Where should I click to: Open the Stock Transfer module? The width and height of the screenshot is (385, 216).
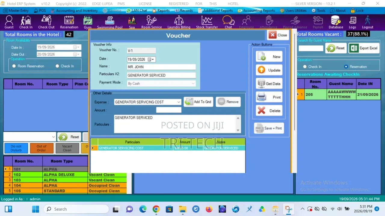[x=207, y=22]
